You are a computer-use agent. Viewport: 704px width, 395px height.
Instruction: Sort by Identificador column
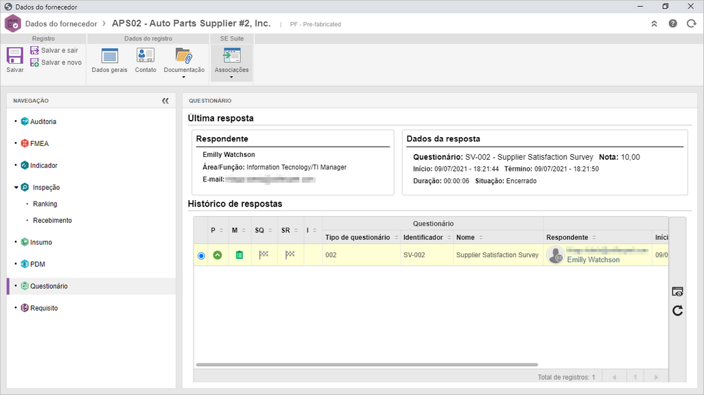click(x=449, y=238)
